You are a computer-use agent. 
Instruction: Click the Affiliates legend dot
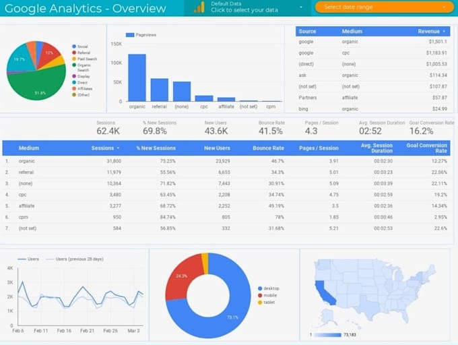pyautogui.click(x=74, y=88)
